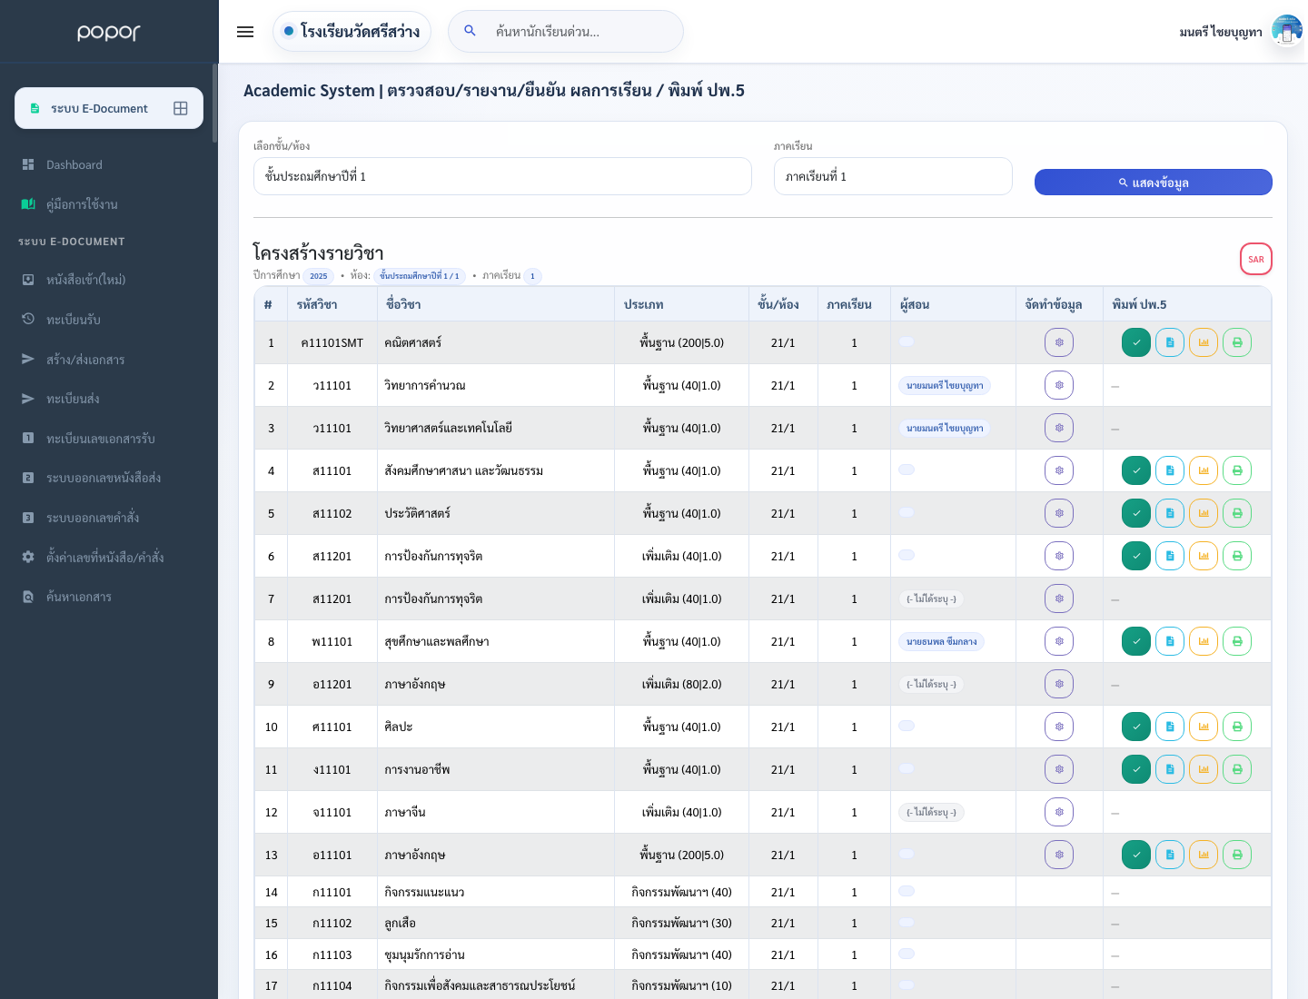Click the grid icon beside ระบบ E-Document

(181, 108)
